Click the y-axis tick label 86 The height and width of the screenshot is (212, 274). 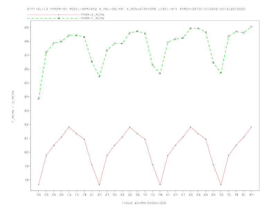click(x=26, y=69)
